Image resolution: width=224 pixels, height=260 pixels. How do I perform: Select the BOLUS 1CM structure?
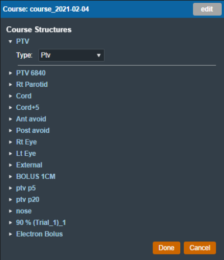(x=36, y=177)
